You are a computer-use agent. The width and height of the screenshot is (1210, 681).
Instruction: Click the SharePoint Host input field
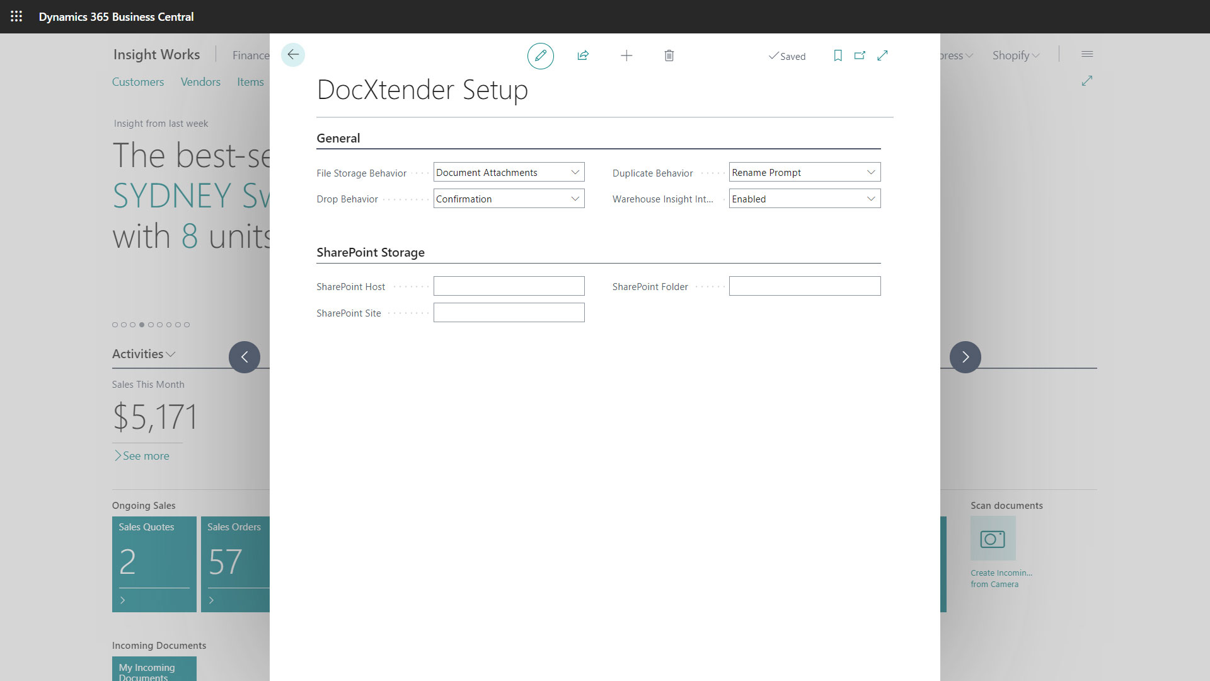point(509,286)
